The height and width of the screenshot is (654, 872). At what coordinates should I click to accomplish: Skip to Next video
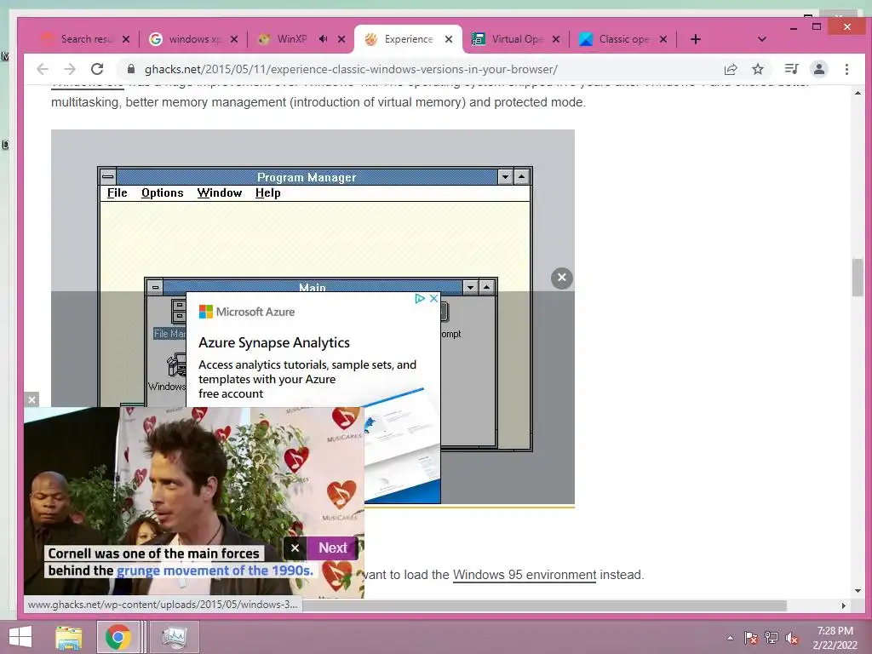click(x=333, y=548)
